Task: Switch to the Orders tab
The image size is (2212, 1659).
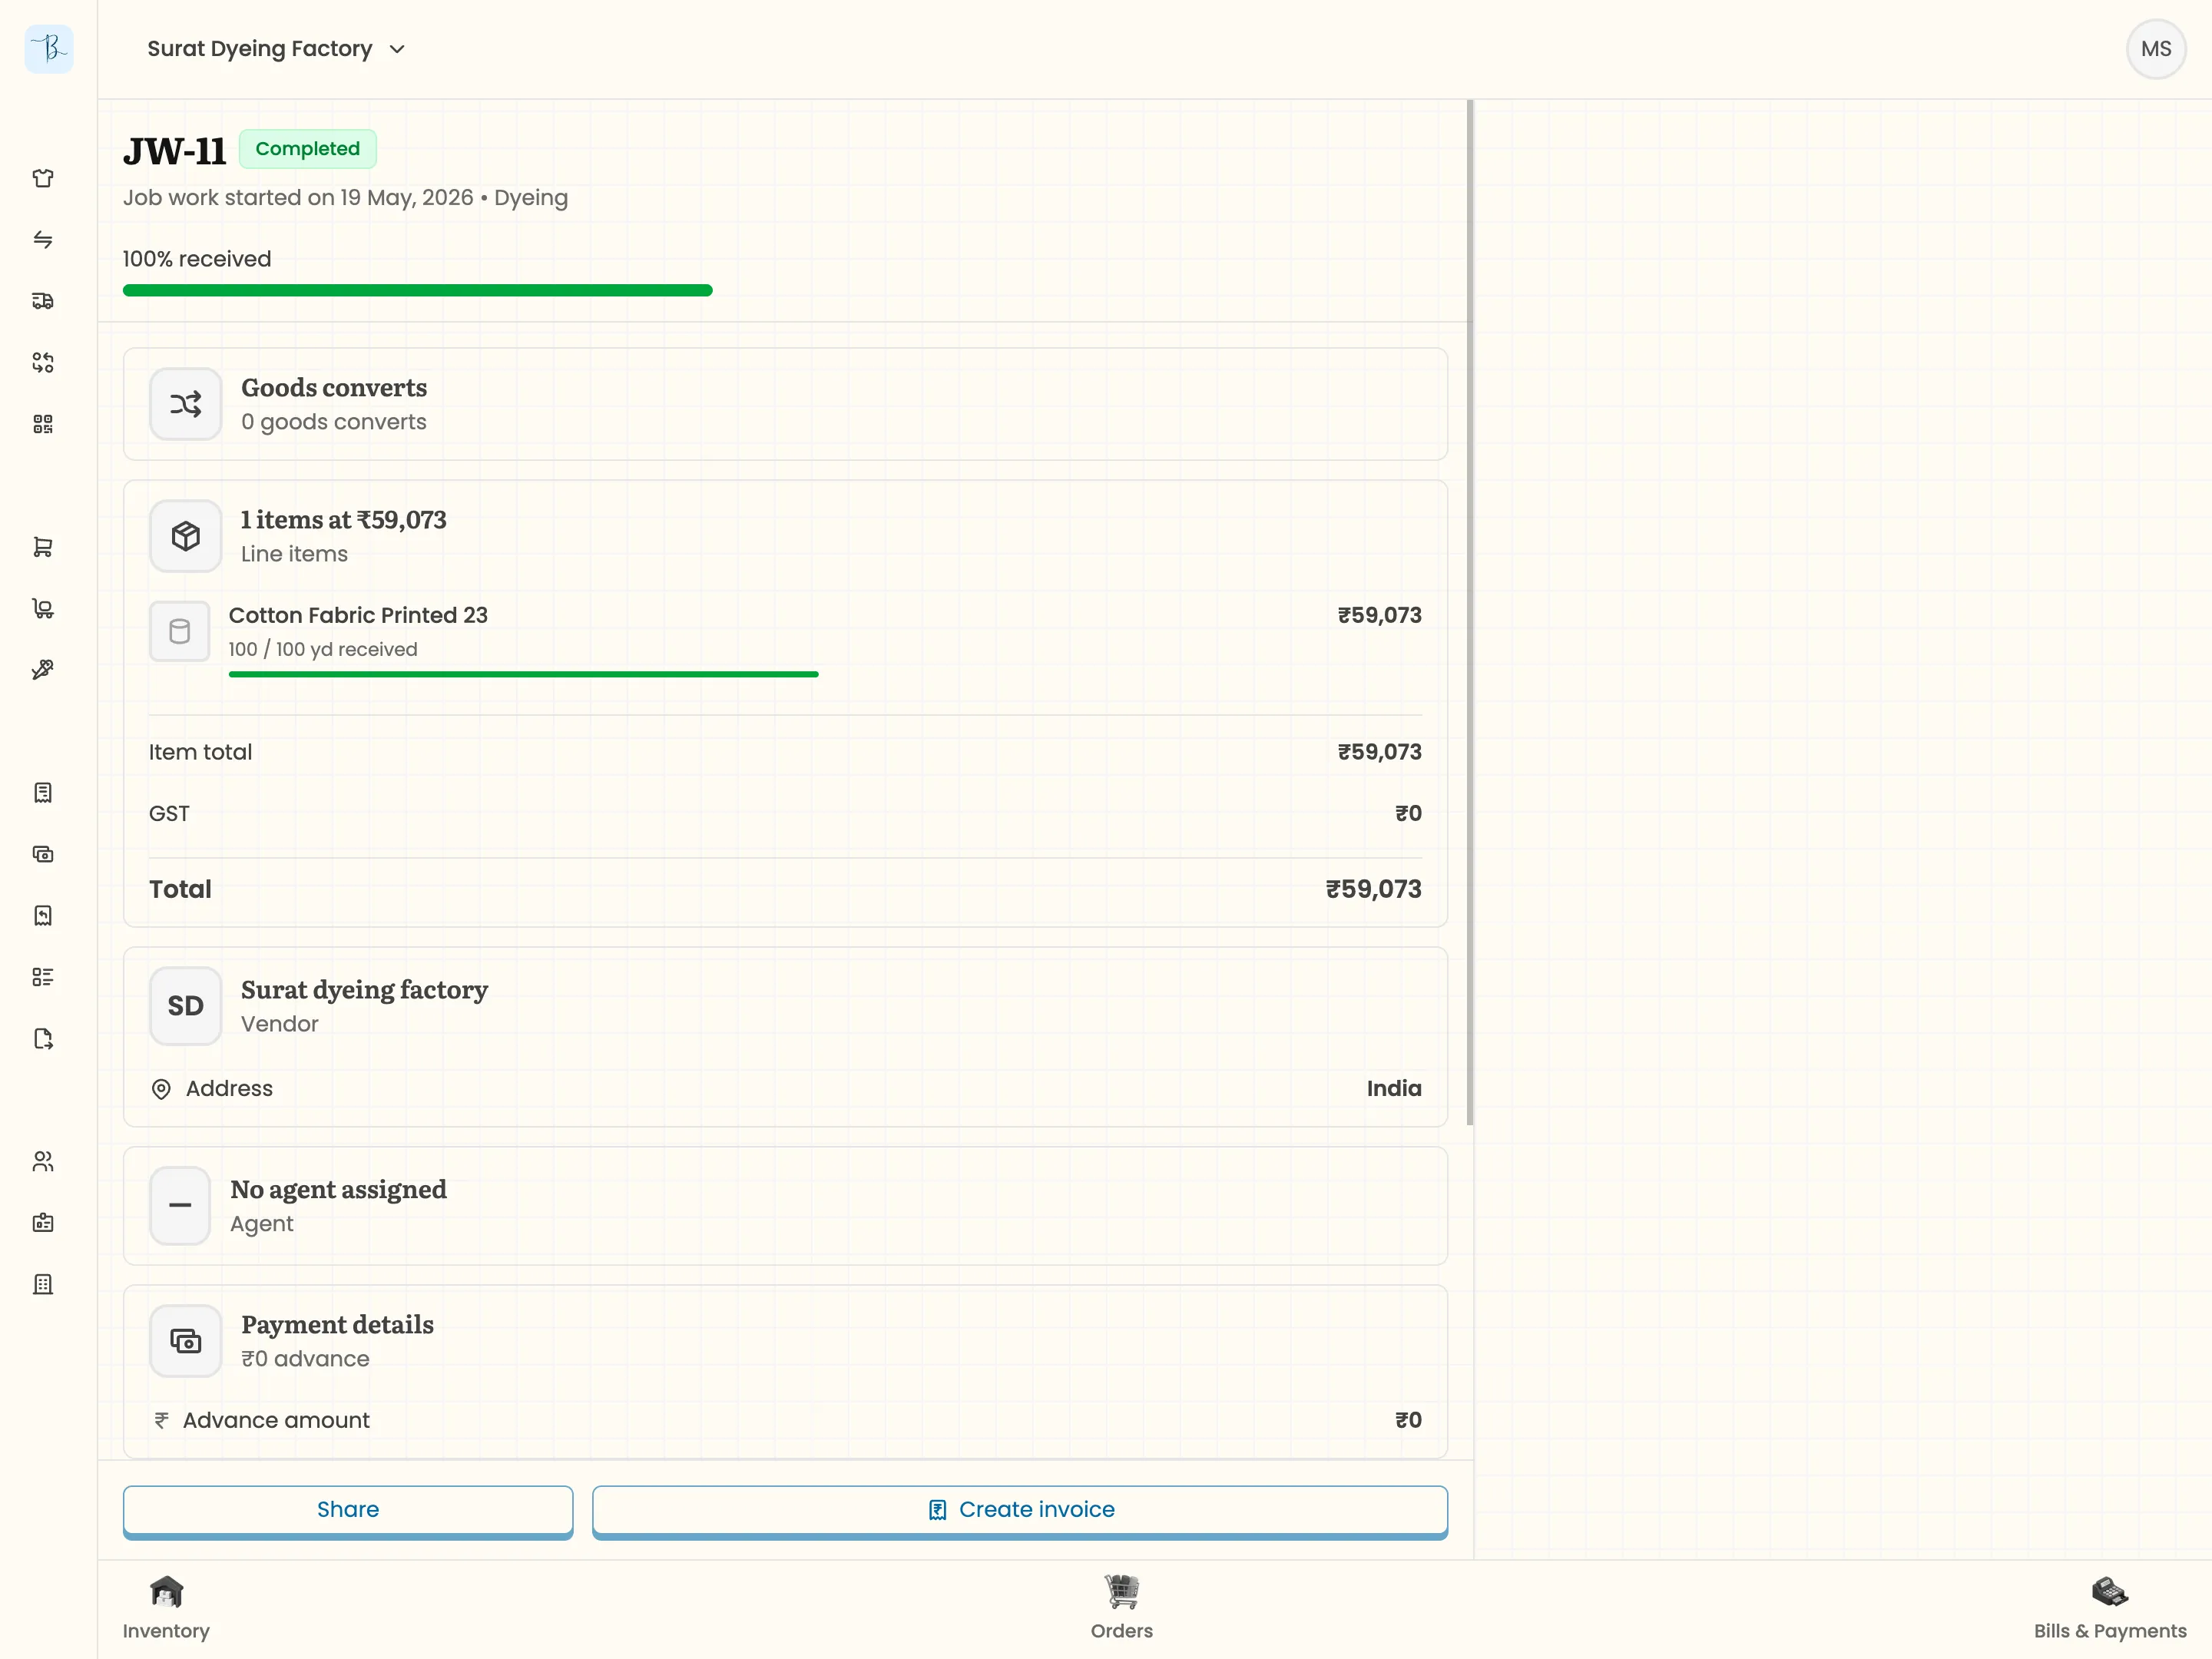Action: (1121, 1608)
